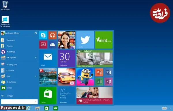Open Recycle Bin on desktop

(5, 6)
